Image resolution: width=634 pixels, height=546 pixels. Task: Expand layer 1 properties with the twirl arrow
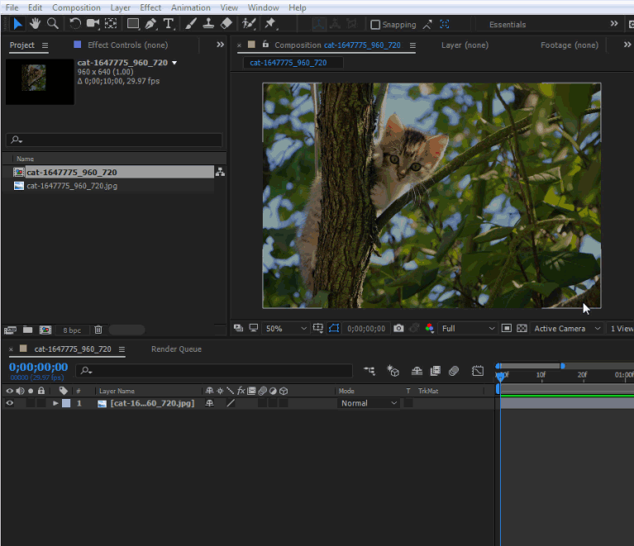(55, 403)
